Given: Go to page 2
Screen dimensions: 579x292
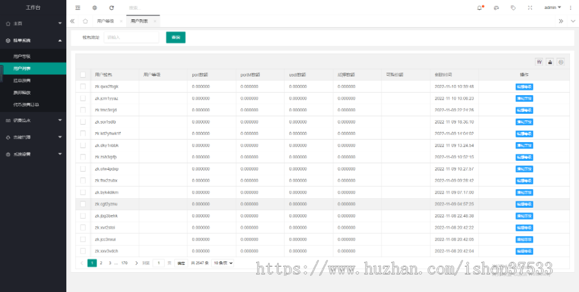Looking at the screenshot, I should click(x=101, y=263).
